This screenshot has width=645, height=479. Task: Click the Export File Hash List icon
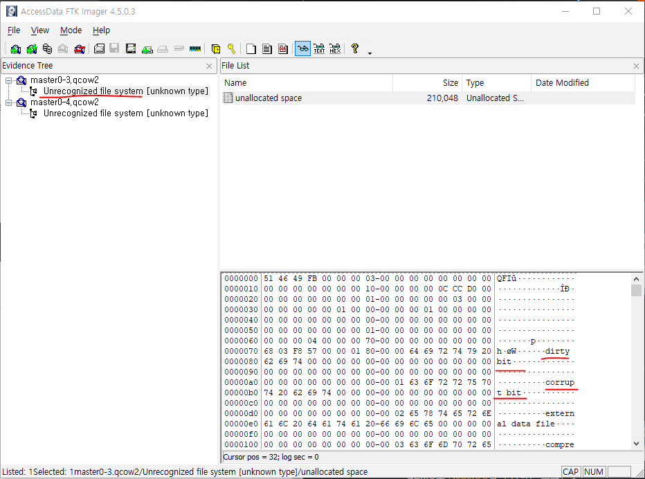click(267, 49)
